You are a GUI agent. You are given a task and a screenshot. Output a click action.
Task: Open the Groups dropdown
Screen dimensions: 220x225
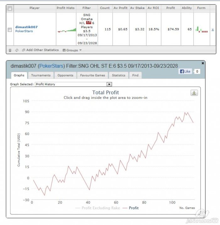(x=72, y=50)
